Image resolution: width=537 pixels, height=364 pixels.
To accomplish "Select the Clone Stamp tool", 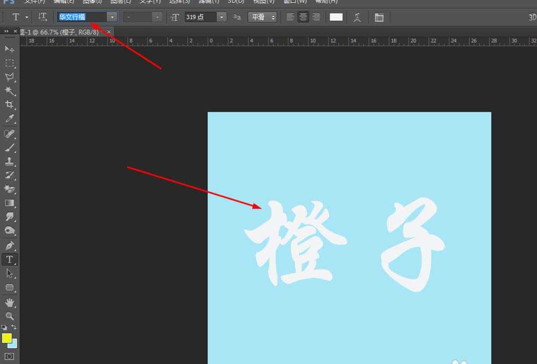I will [x=9, y=161].
